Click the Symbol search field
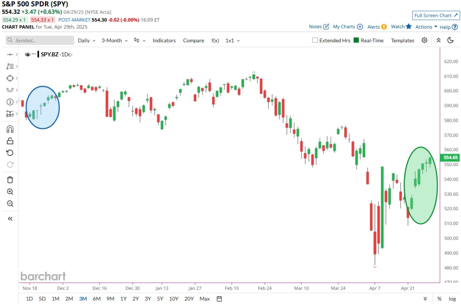Image resolution: width=461 pixels, height=304 pixels. tap(40, 41)
